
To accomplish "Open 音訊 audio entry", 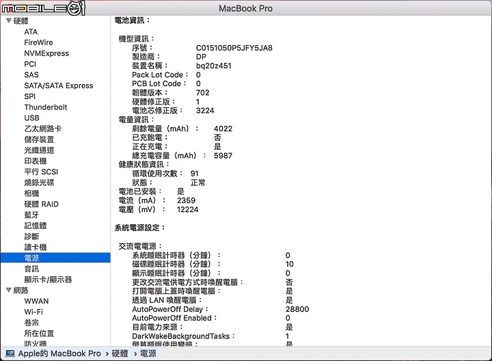I will (31, 269).
